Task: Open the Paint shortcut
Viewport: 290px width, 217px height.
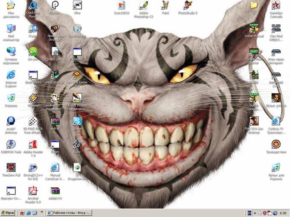Action: pyautogui.click(x=165, y=6)
